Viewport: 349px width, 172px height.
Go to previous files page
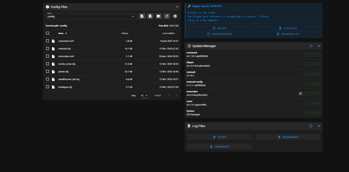tap(169, 96)
